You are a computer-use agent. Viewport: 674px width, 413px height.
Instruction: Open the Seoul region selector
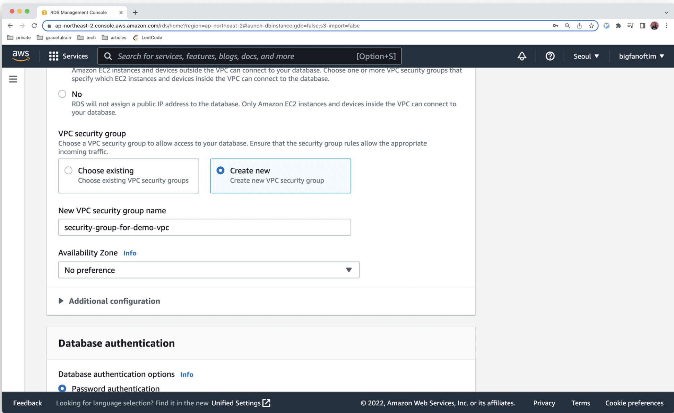tap(586, 56)
